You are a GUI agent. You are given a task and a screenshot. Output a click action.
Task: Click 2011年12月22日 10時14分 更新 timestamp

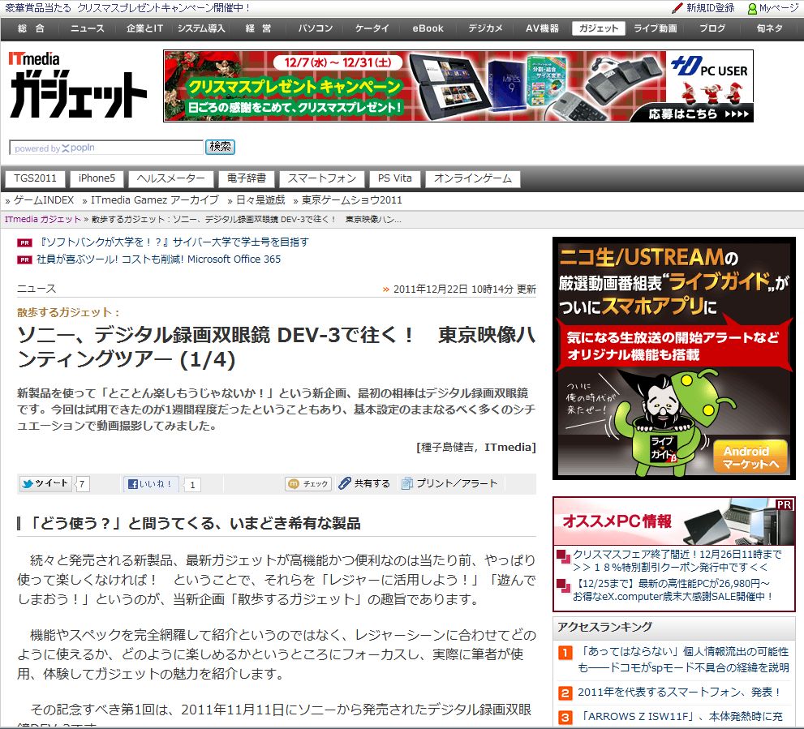pos(465,289)
